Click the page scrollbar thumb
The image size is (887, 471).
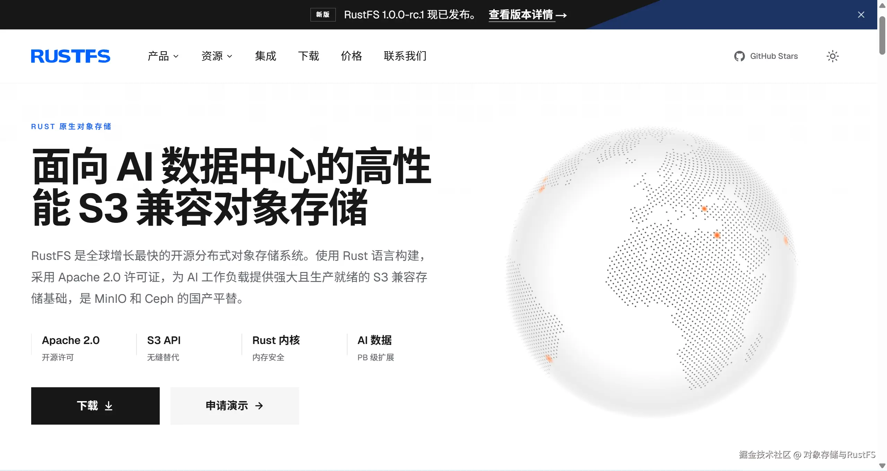pyautogui.click(x=882, y=35)
